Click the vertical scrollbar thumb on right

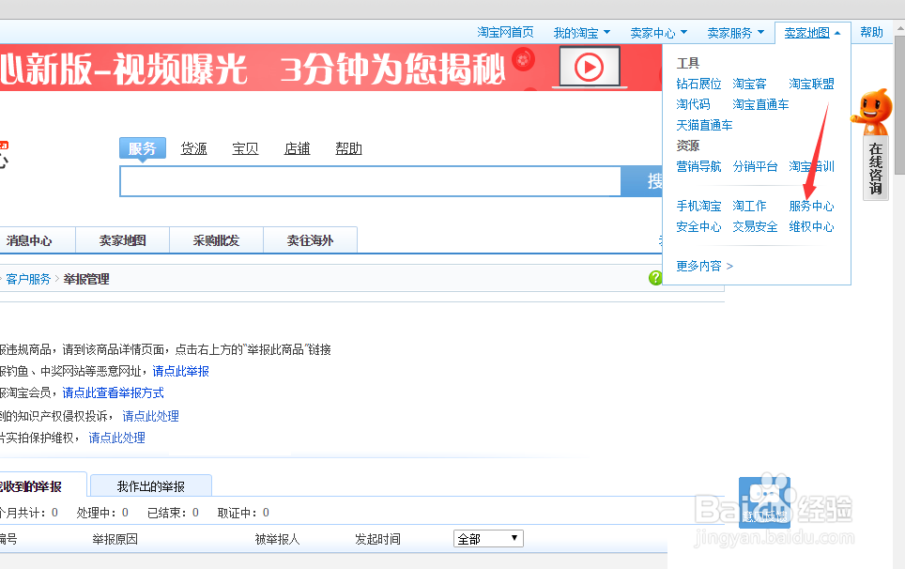pyautogui.click(x=899, y=104)
